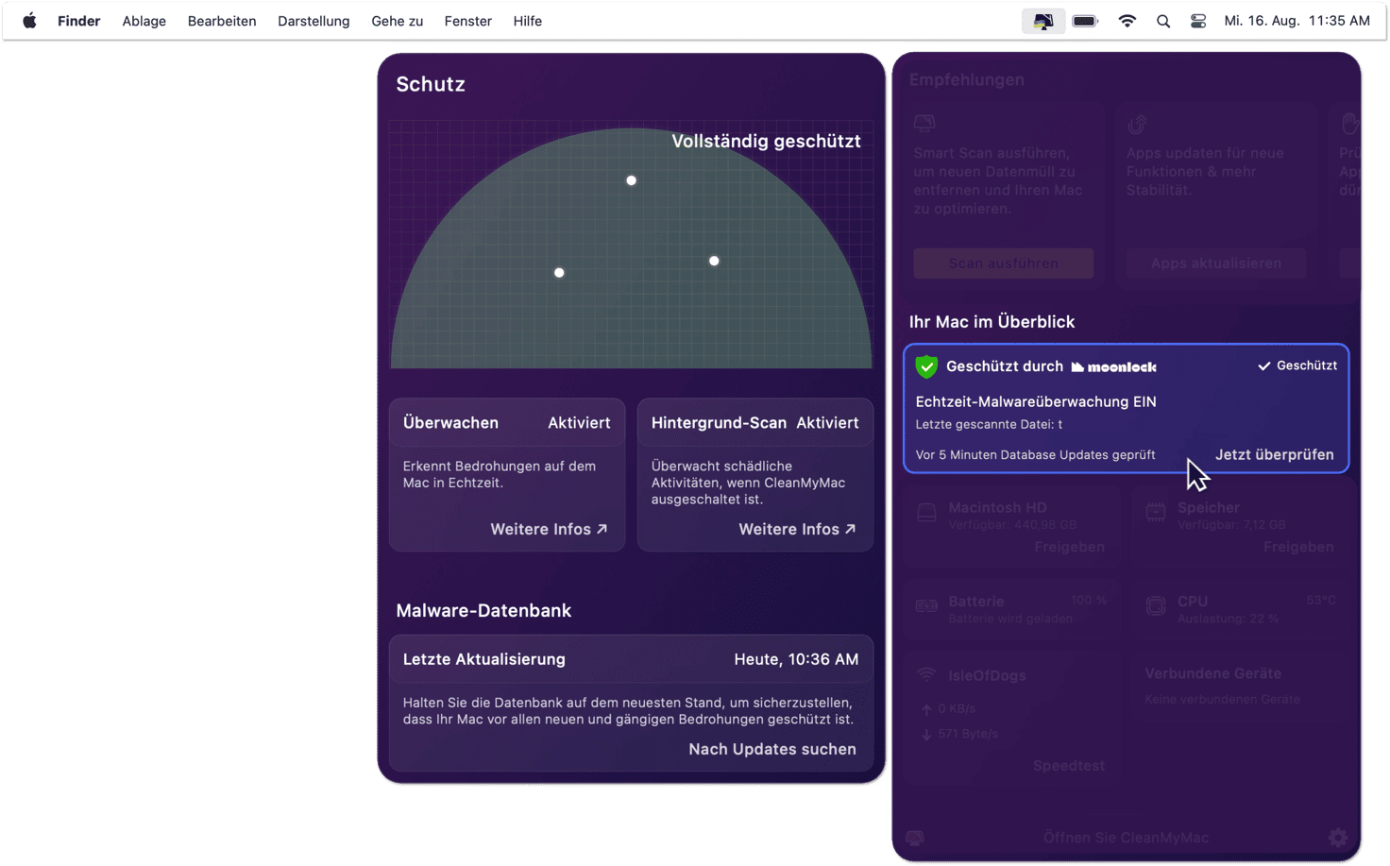
Task: Click Nach Updates suchen
Action: pos(772,749)
